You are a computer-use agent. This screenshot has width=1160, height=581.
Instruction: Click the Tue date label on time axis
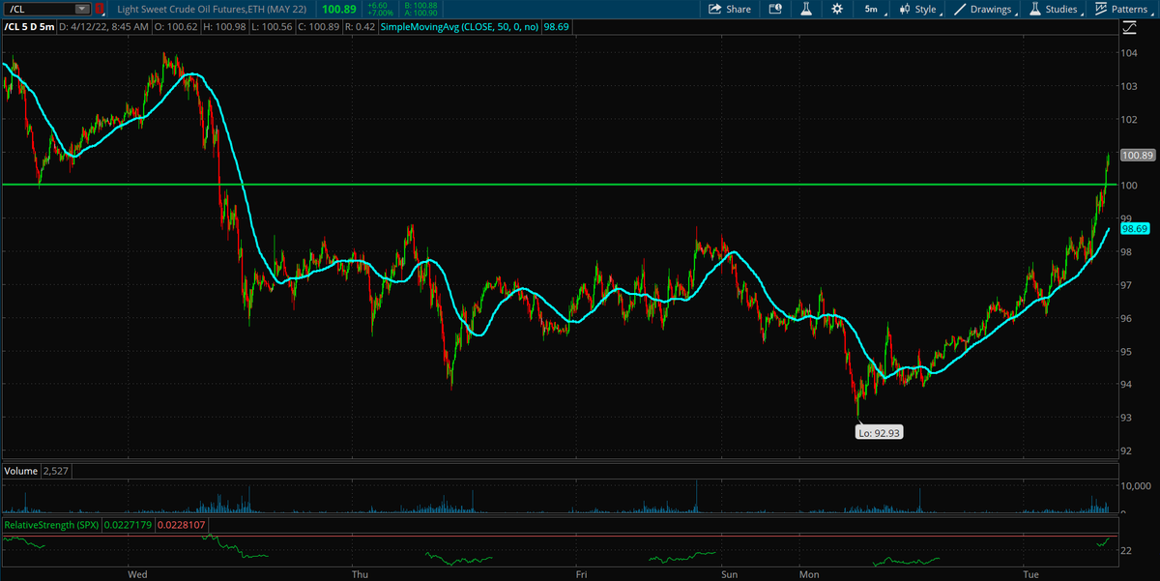click(1030, 574)
